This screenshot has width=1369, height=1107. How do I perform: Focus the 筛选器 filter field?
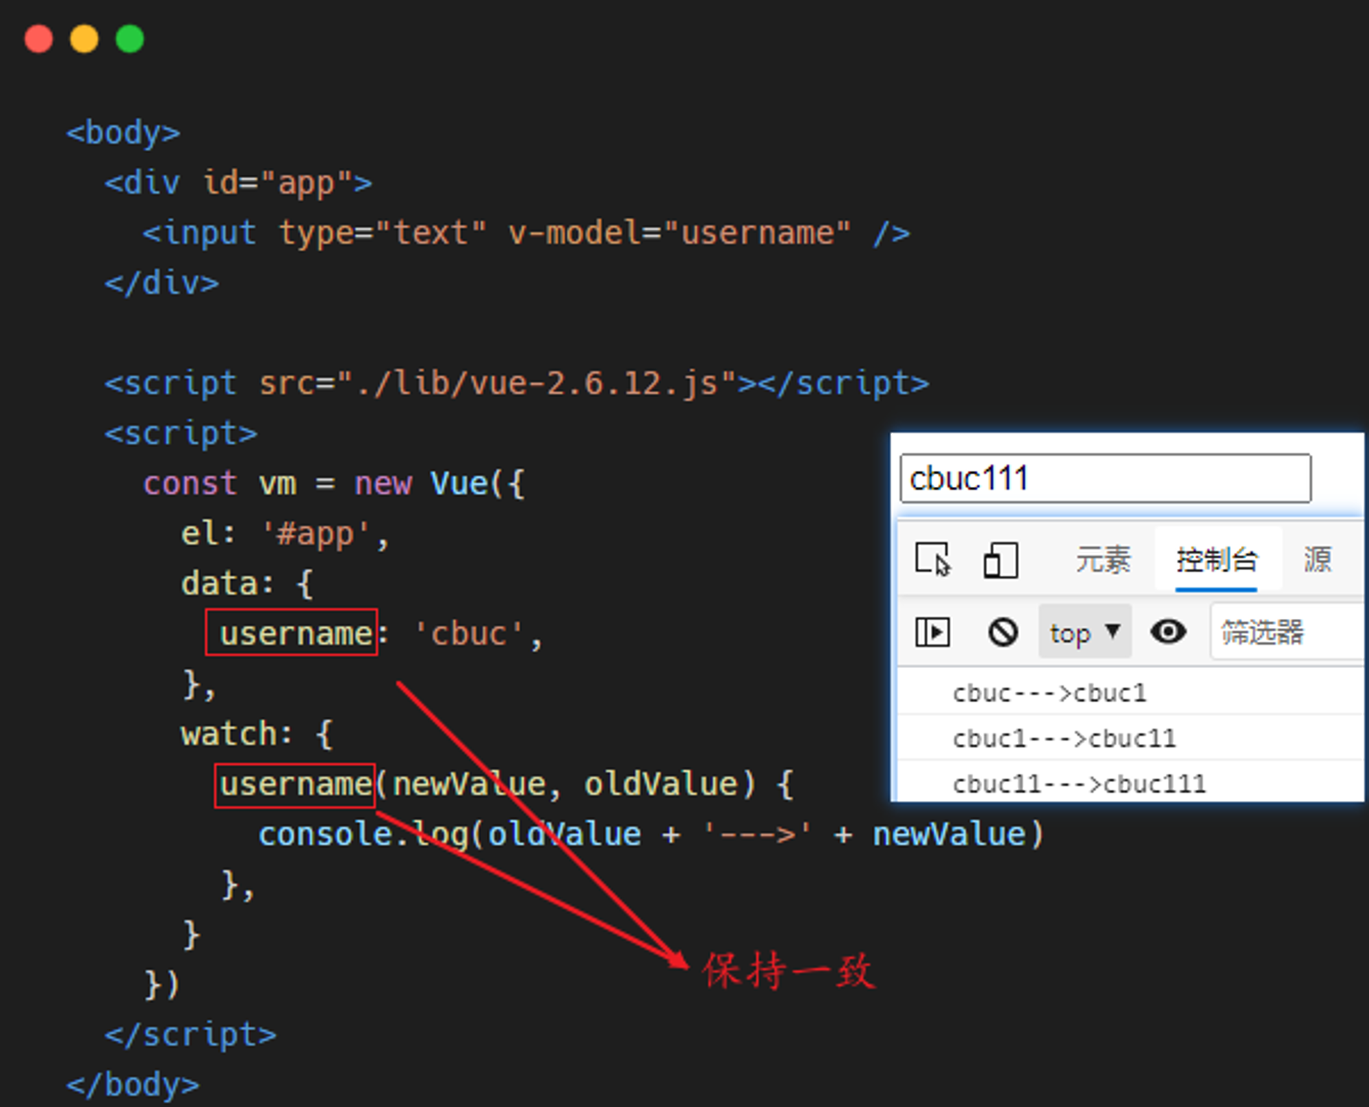click(x=1287, y=632)
